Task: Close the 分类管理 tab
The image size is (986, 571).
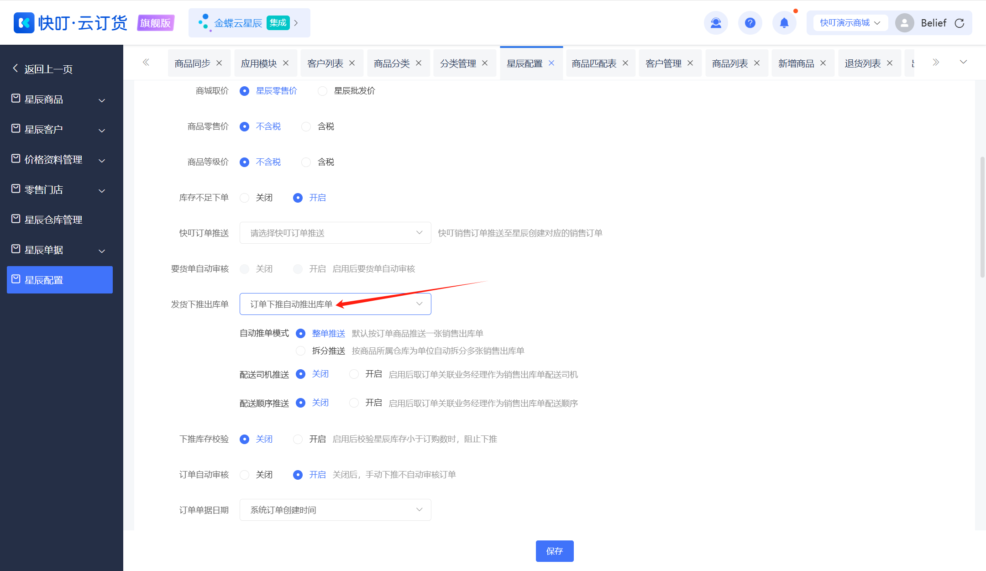Action: point(485,63)
